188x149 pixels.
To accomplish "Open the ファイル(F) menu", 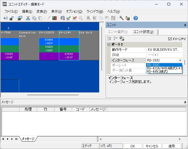I will (11, 11).
